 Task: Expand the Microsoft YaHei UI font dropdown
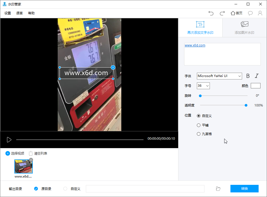219,76
